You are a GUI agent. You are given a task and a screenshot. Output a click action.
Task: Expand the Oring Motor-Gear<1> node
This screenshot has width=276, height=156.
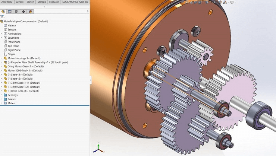click(1, 66)
